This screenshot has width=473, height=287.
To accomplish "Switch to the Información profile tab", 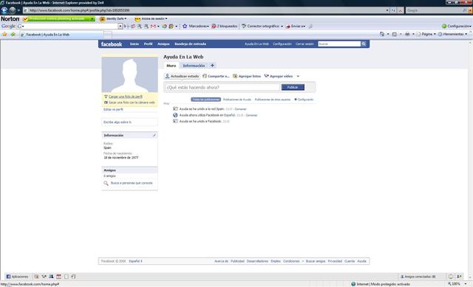I will (x=194, y=66).
